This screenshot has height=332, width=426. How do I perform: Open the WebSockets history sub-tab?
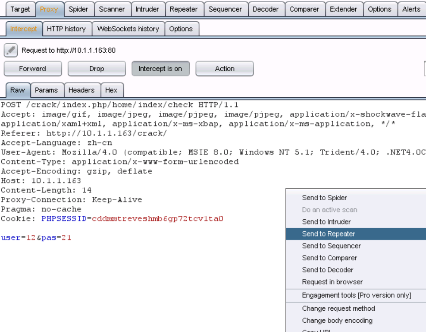point(128,29)
